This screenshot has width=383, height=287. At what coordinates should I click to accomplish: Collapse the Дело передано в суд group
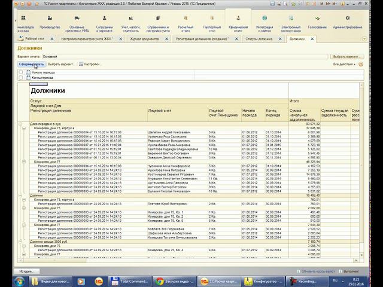(x=22, y=124)
